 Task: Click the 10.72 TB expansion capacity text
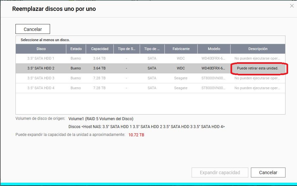(136, 135)
